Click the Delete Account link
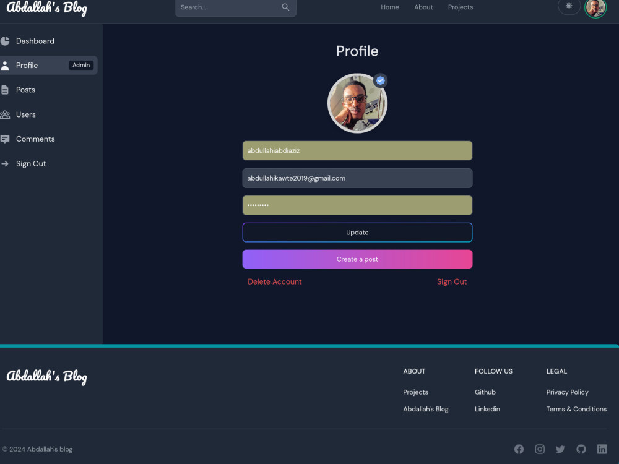Viewport: 619px width, 464px height. coord(274,281)
